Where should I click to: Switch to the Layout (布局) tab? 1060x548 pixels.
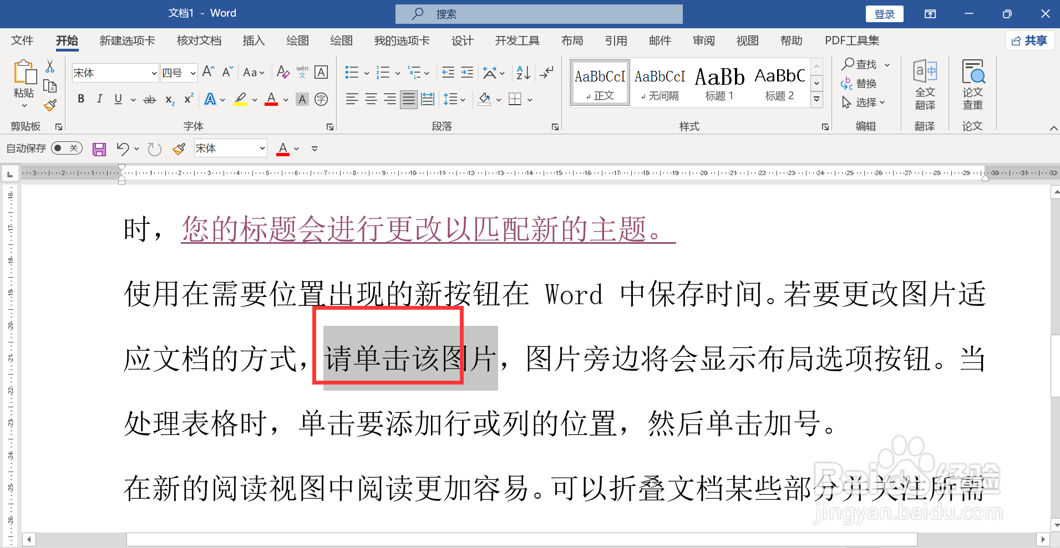click(x=572, y=40)
